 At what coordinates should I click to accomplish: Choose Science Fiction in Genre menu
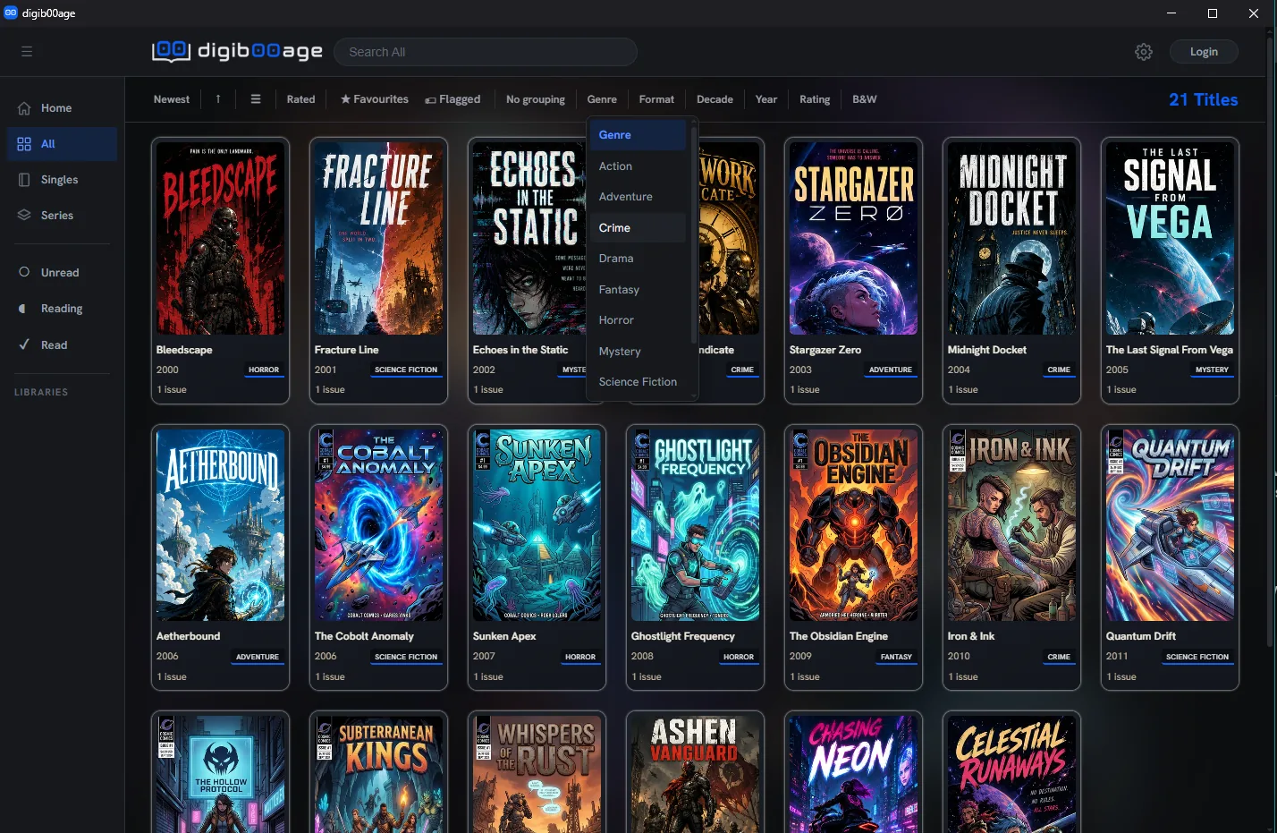pos(638,382)
